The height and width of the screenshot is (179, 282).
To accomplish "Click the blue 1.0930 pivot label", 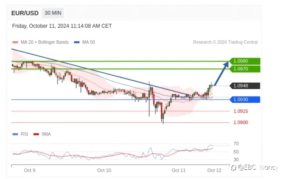I will [245, 100].
